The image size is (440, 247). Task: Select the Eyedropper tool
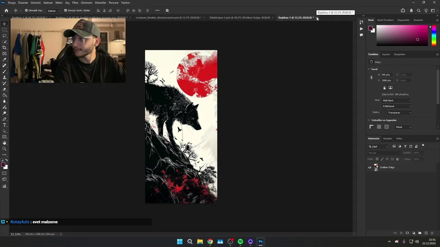[x=4, y=60]
